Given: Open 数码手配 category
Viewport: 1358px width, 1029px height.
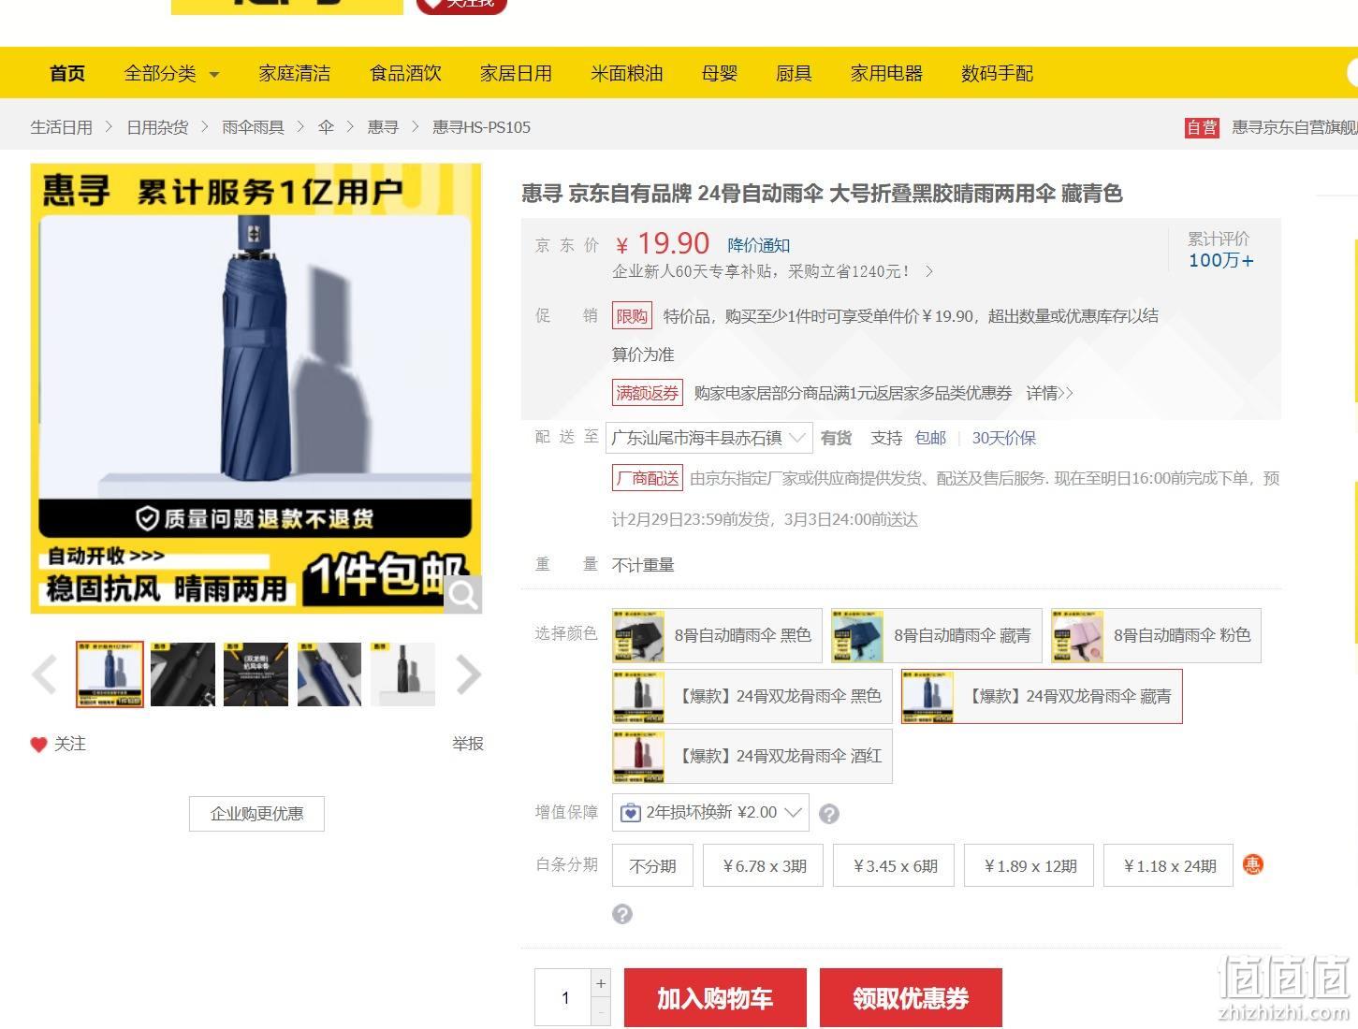Looking at the screenshot, I should click(997, 73).
